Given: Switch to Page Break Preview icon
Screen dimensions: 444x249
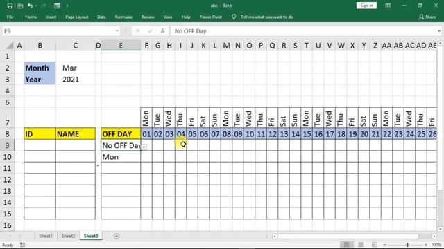Looking at the screenshot, I should (375, 245).
